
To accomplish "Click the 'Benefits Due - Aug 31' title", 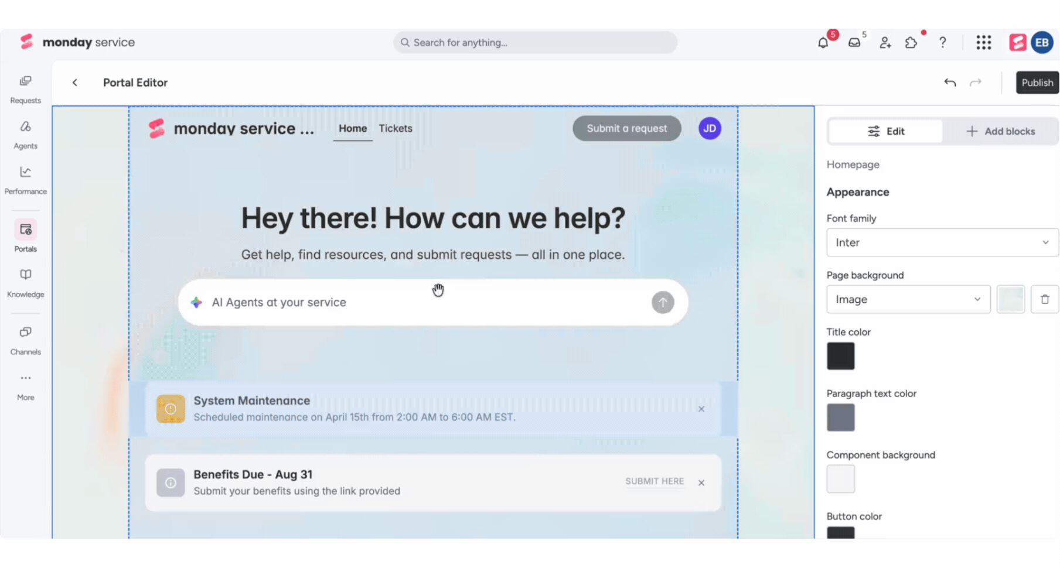I will point(253,474).
